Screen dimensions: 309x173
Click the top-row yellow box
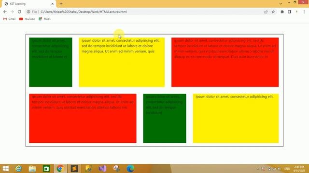(122, 62)
